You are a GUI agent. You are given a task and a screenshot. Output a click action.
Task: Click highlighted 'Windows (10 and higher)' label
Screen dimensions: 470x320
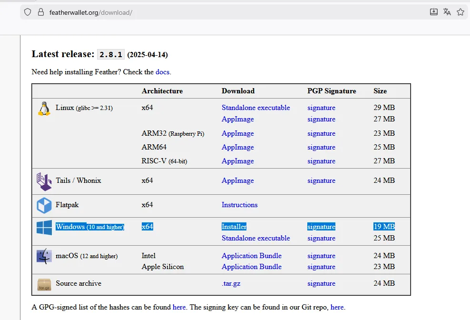tap(90, 227)
